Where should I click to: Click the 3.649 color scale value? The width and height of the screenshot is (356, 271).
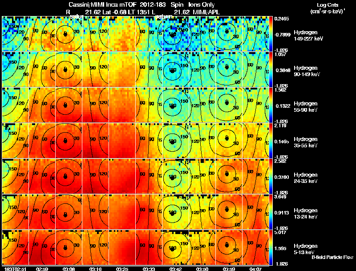280,197
